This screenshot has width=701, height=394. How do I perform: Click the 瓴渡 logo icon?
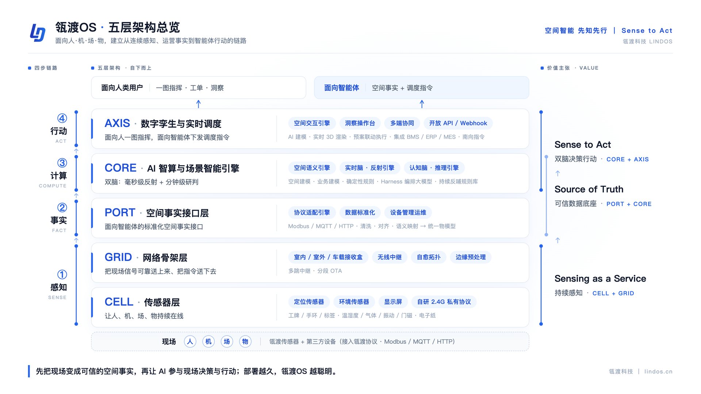38,33
